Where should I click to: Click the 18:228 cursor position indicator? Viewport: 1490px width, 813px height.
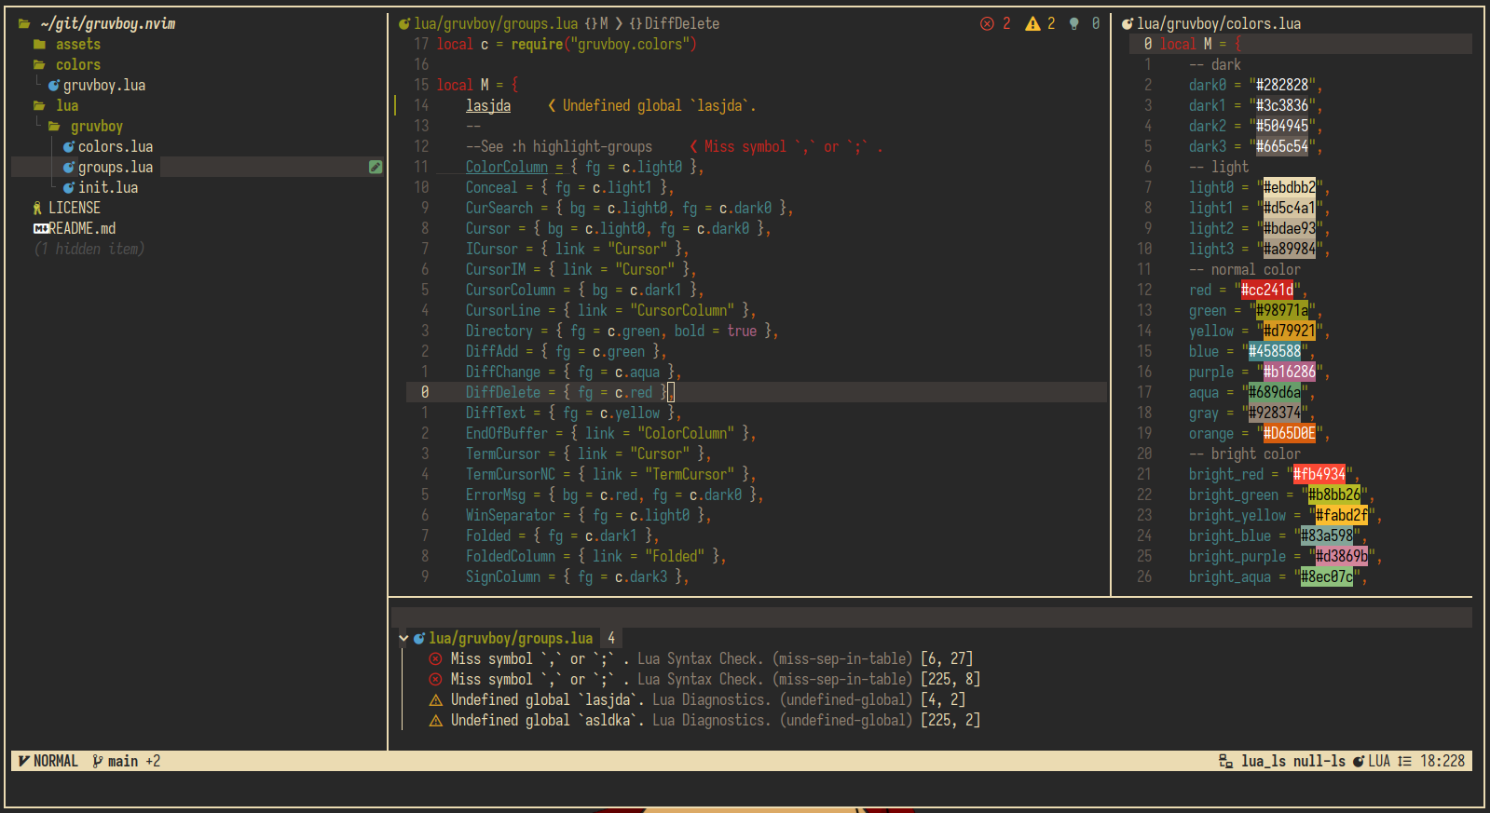click(1442, 762)
